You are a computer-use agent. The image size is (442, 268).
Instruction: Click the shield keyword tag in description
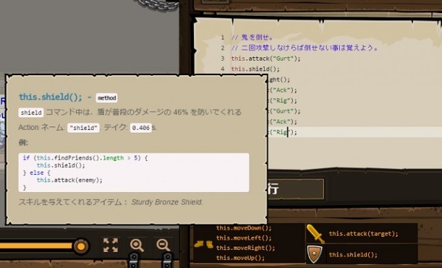(x=31, y=113)
